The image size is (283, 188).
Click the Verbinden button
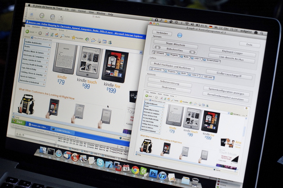[162, 33]
